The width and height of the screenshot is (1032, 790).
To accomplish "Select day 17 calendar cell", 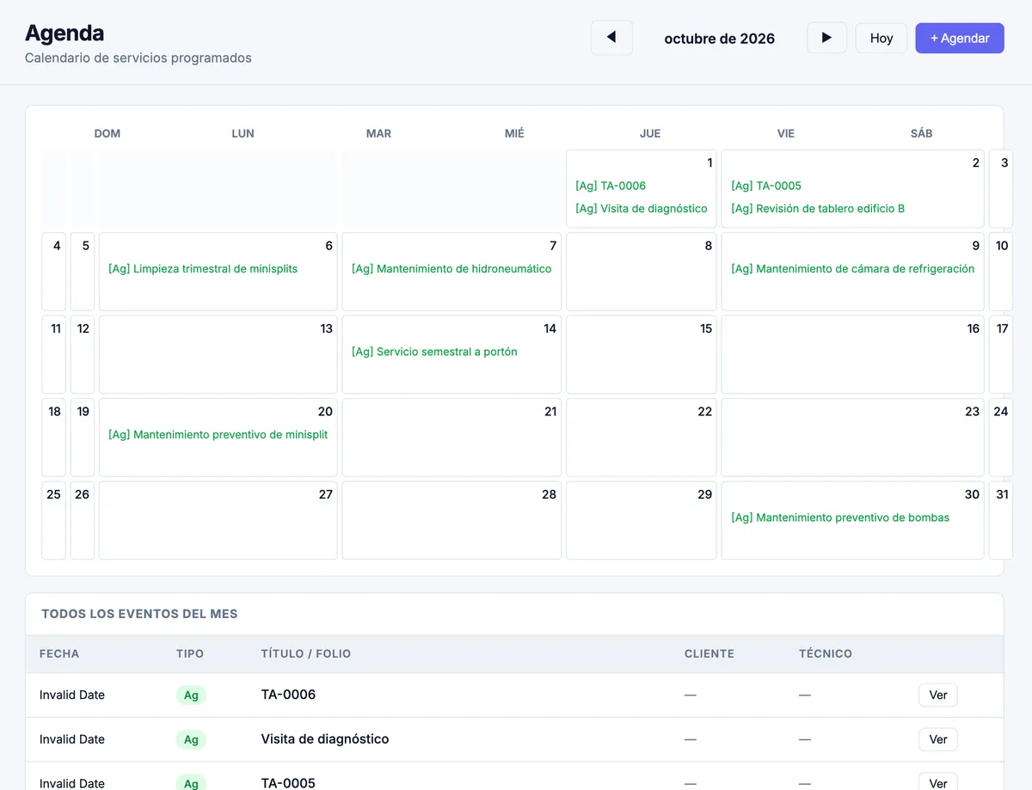I will (1001, 354).
